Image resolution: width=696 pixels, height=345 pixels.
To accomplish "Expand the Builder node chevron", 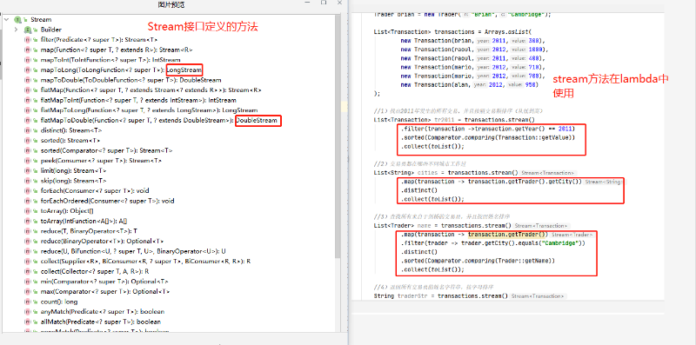I will pos(16,30).
